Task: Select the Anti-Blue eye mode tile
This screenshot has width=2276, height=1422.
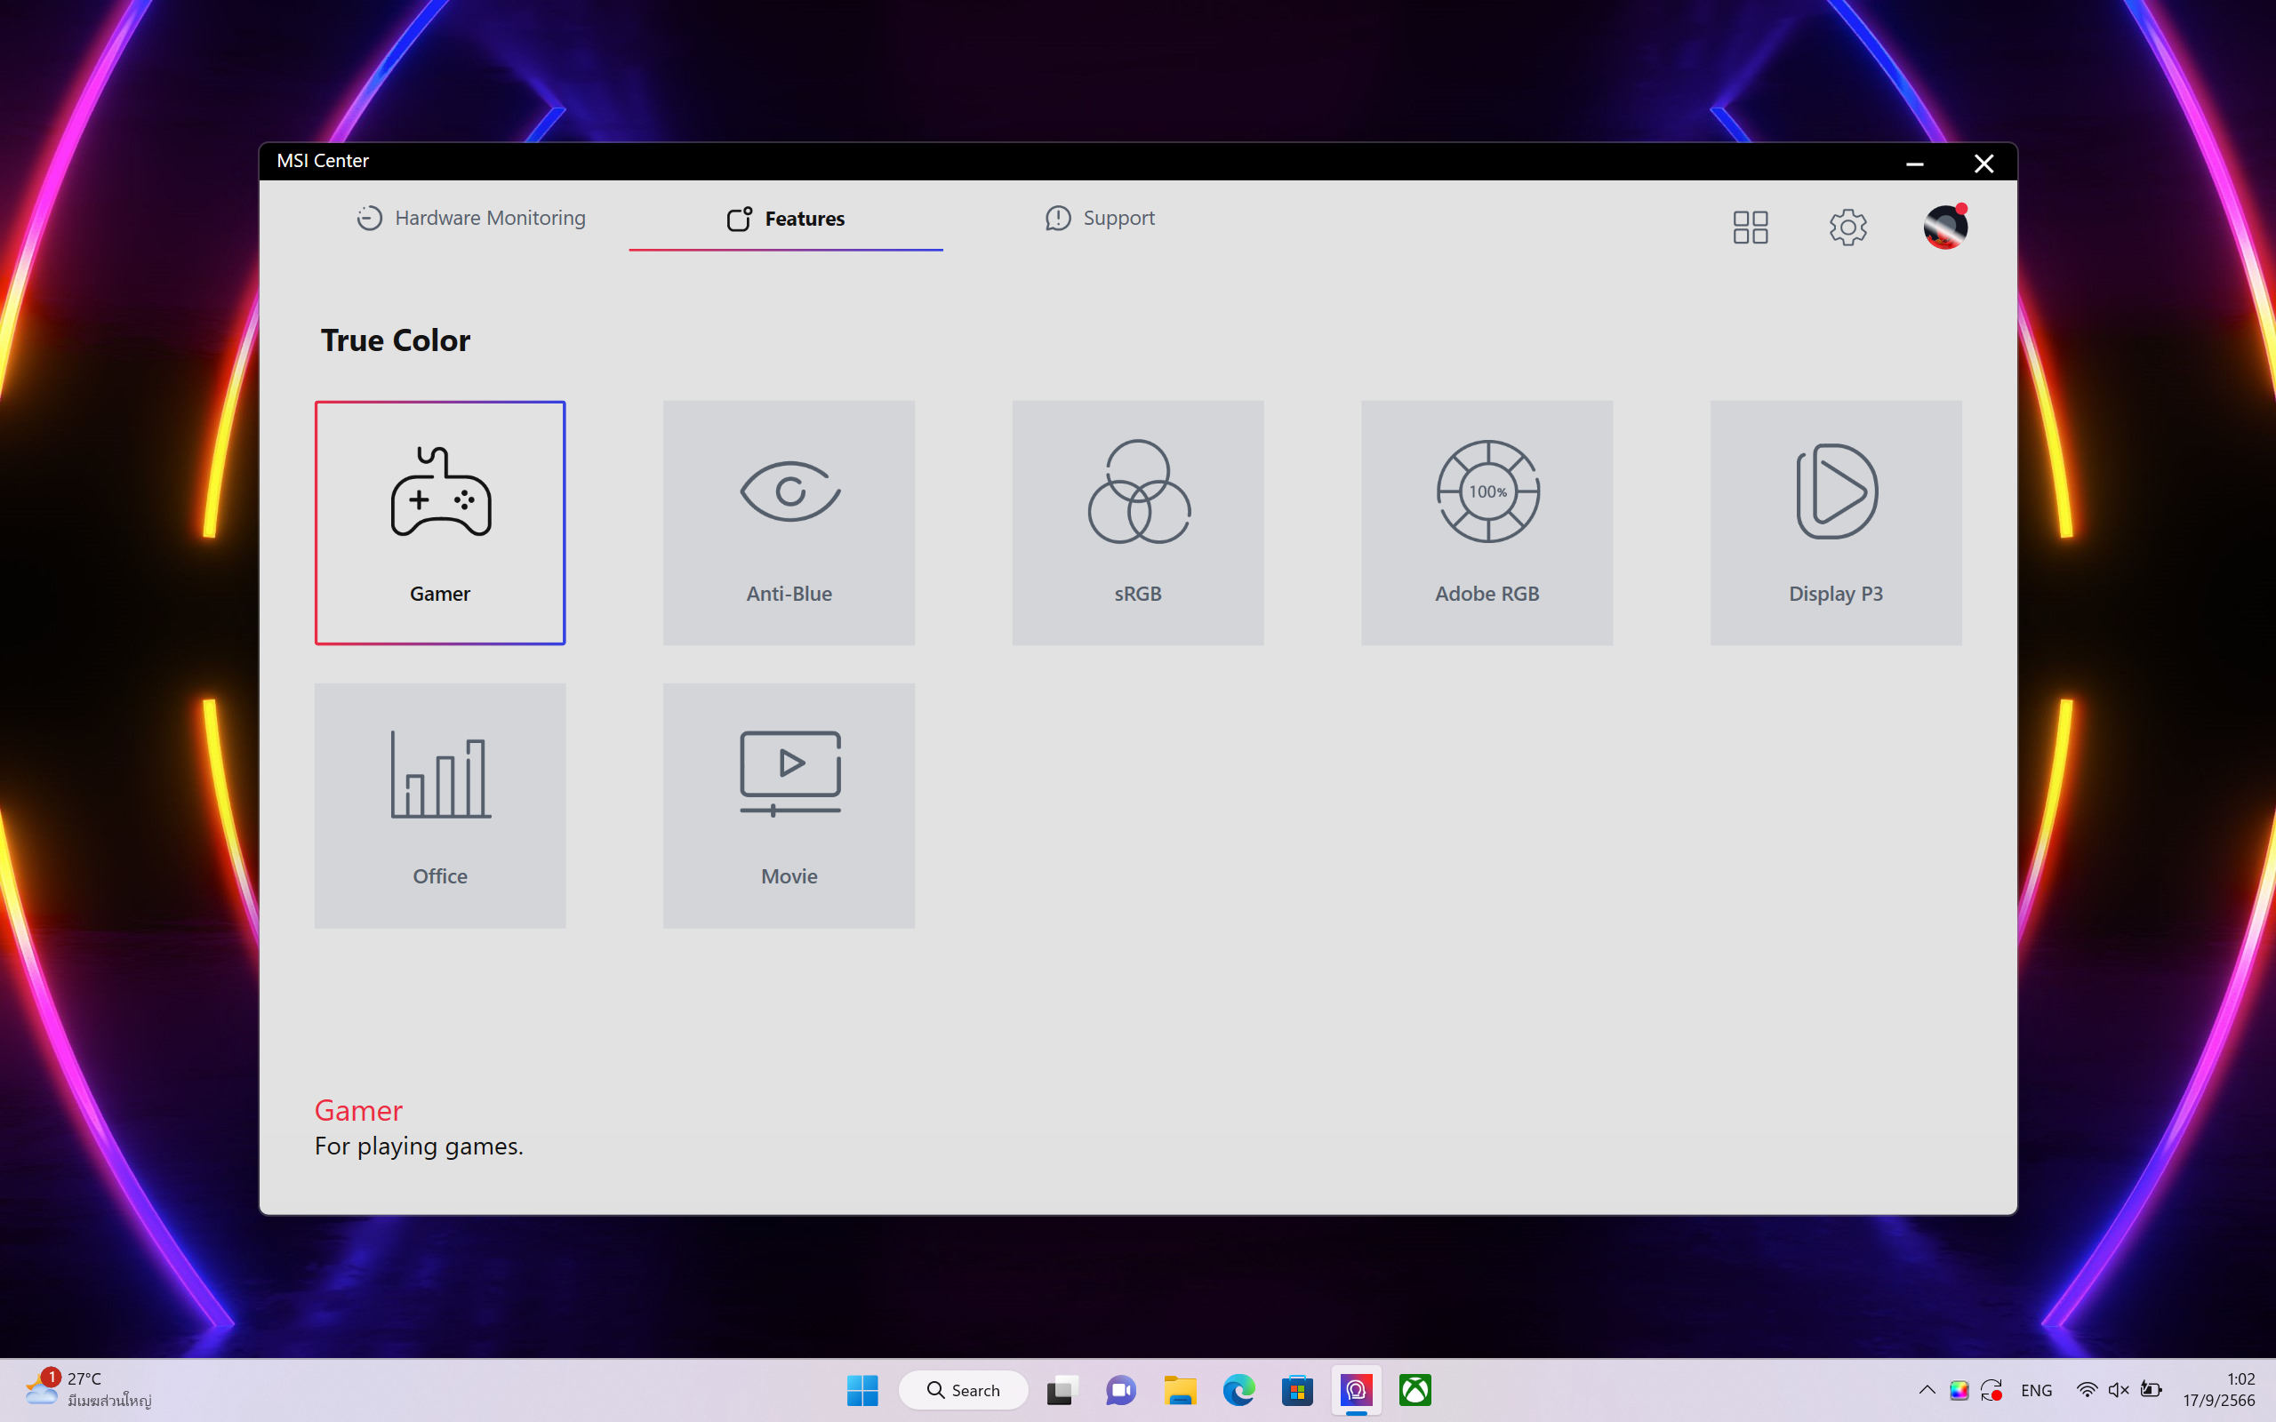Action: click(789, 523)
